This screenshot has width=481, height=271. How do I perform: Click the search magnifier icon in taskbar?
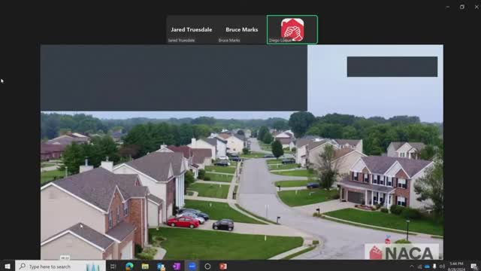click(x=23, y=266)
